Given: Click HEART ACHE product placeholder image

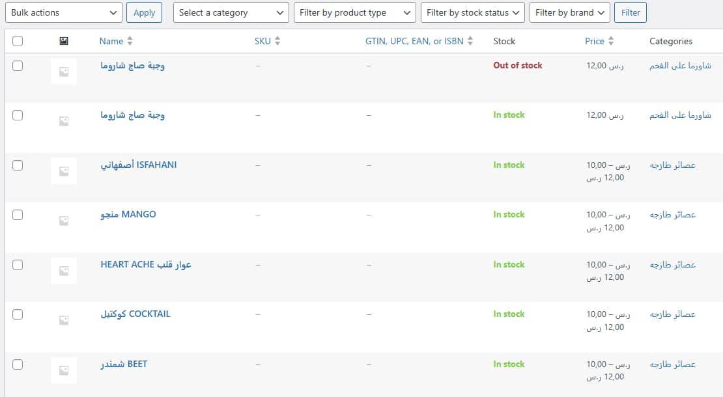Looking at the screenshot, I should (x=64, y=271).
